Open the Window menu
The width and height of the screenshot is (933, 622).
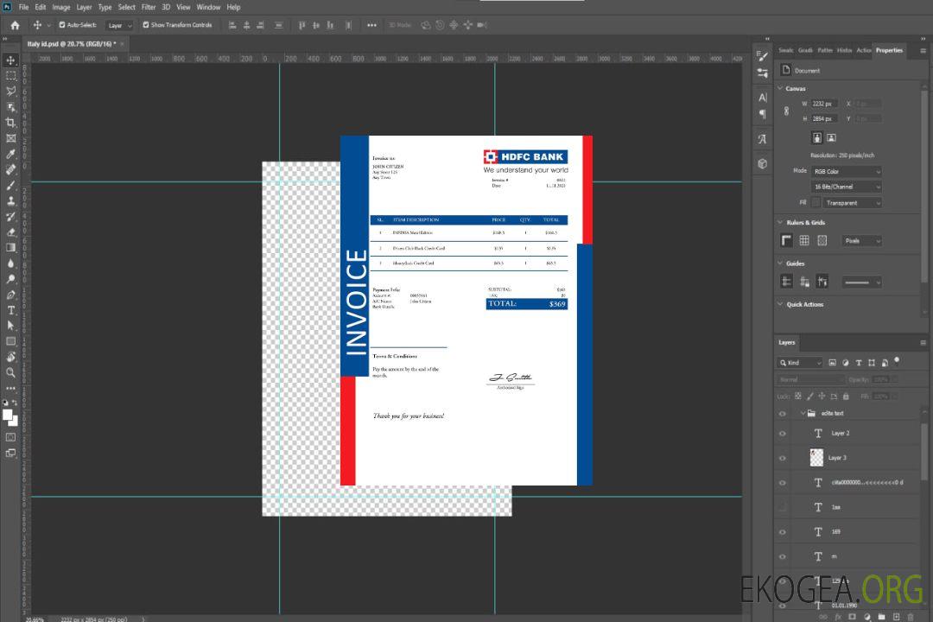click(x=208, y=7)
